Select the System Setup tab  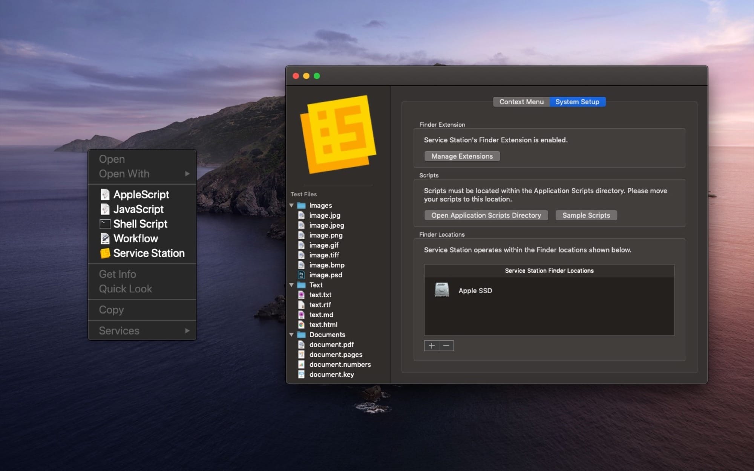point(577,102)
